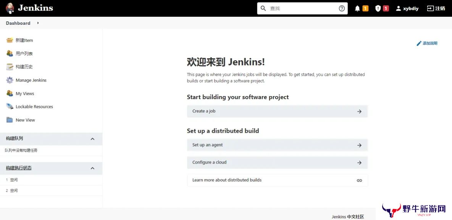The height and width of the screenshot is (220, 452).
Task: Click the My Views people icon
Action: 10,93
